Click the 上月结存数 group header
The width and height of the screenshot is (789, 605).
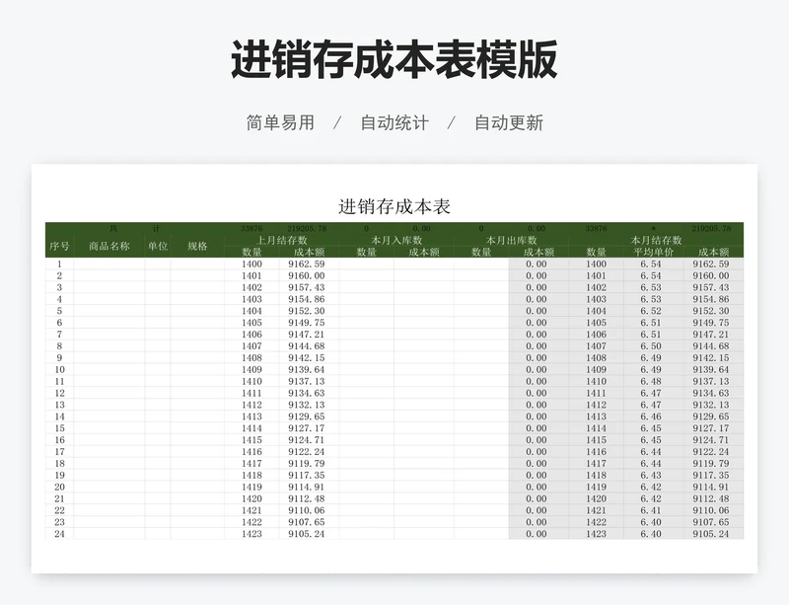point(282,240)
